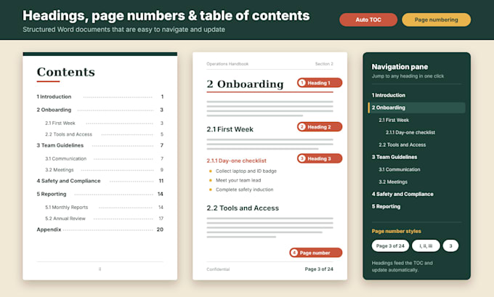The height and width of the screenshot is (297, 494).
Task: Click '2 Onboarding' entry in Contents
Action: point(100,110)
